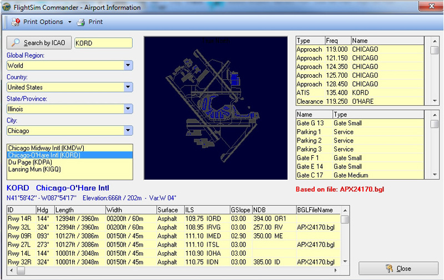Click the NDB column header

[274, 210]
